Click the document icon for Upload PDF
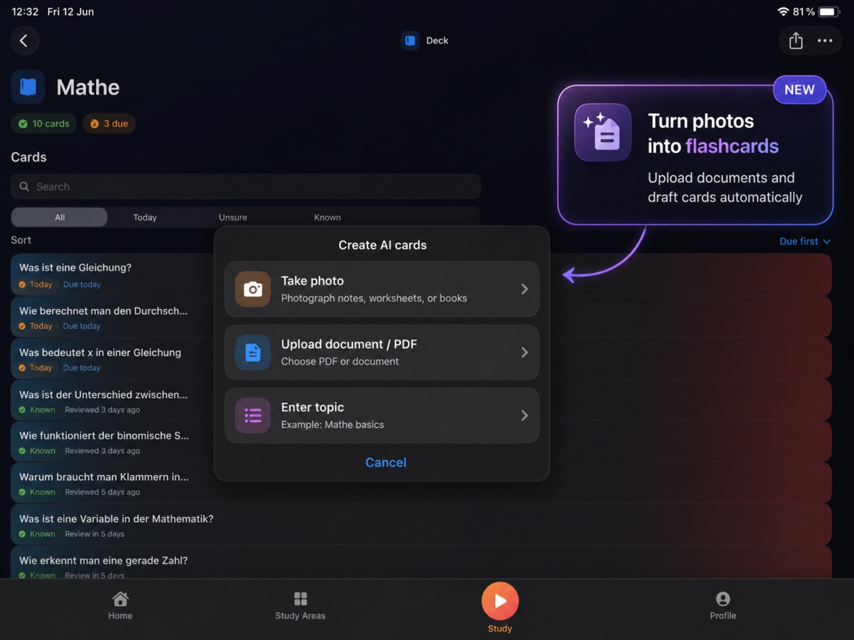 [253, 352]
